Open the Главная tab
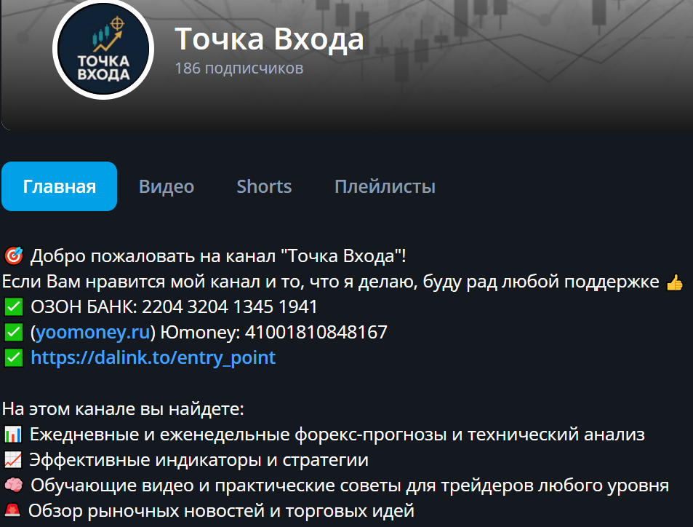 click(x=59, y=186)
